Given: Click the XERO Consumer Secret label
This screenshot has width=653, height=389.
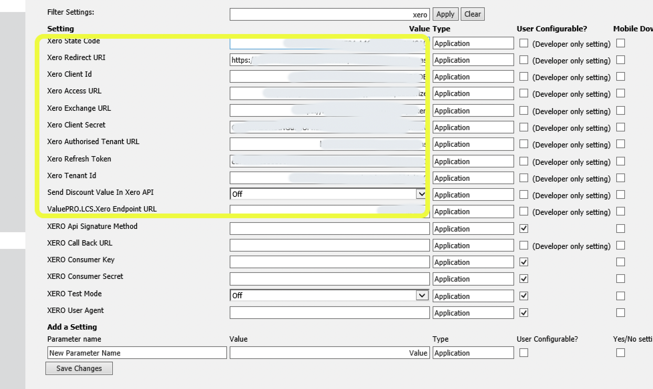Looking at the screenshot, I should [x=85, y=276].
